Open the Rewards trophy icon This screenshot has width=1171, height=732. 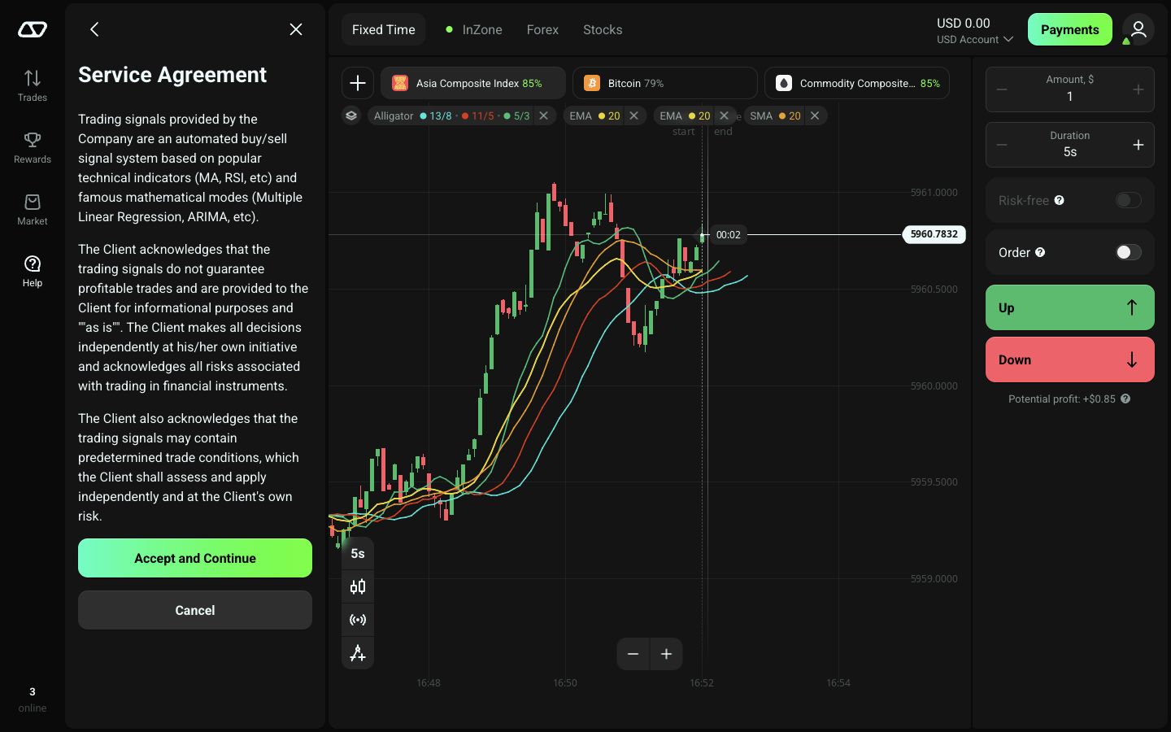(33, 140)
